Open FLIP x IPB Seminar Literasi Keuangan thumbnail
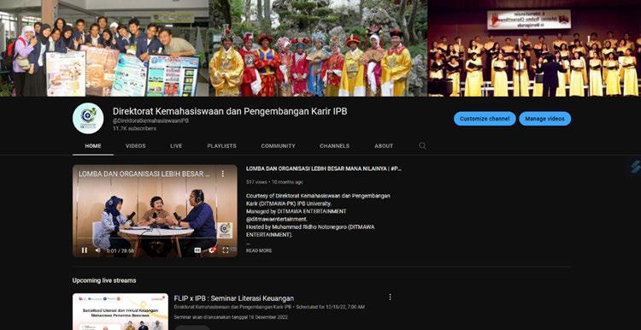The image size is (641, 330). pyautogui.click(x=121, y=311)
